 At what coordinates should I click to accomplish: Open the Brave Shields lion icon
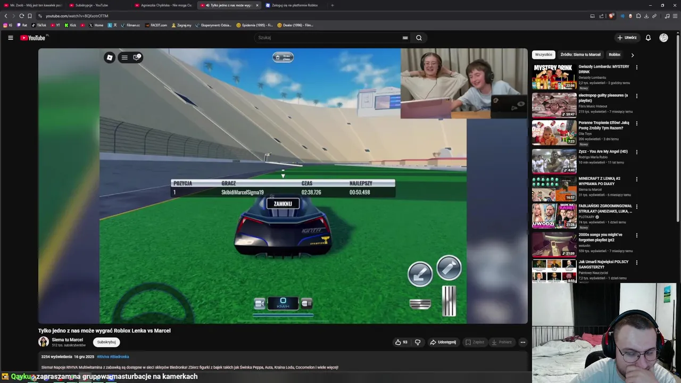[x=611, y=16]
